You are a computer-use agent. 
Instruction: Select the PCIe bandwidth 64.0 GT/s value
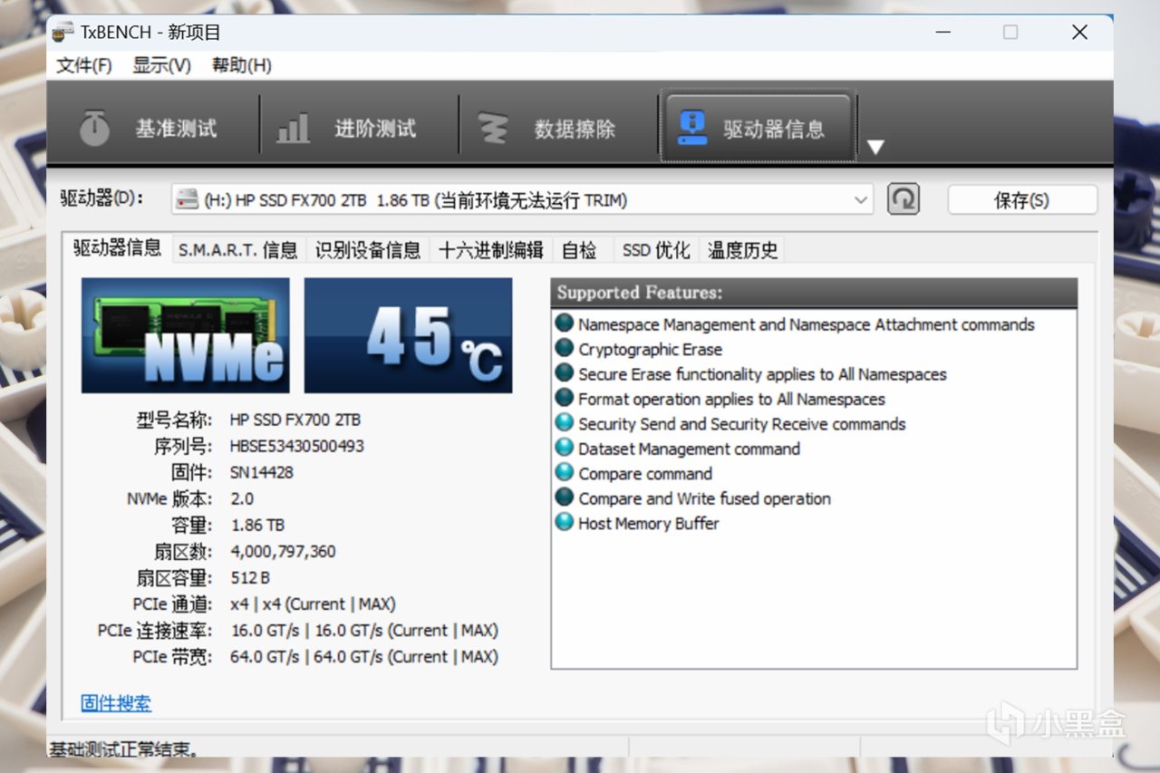[x=364, y=656]
